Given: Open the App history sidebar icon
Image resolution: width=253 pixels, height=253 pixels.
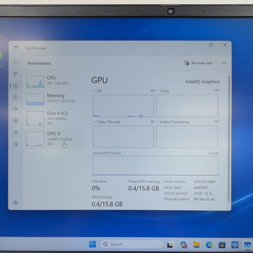Looking at the screenshot, I should coord(16,98).
